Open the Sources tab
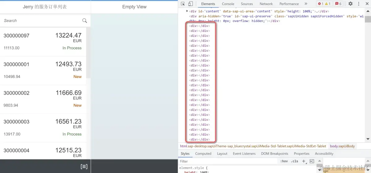The width and height of the screenshot is (371, 173). click(x=247, y=4)
